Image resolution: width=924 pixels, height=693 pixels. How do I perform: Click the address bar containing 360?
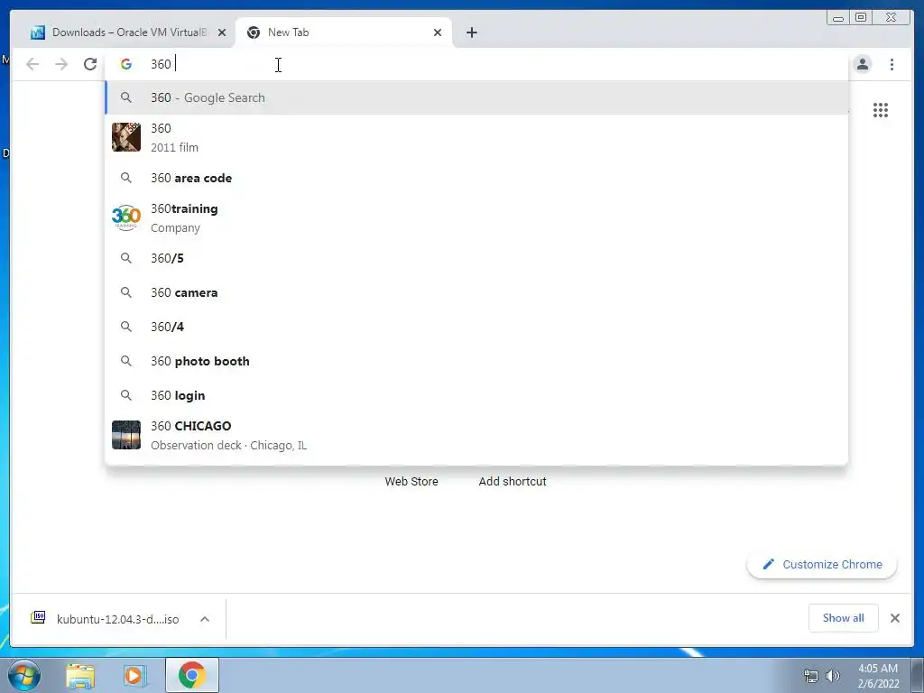pos(476,64)
